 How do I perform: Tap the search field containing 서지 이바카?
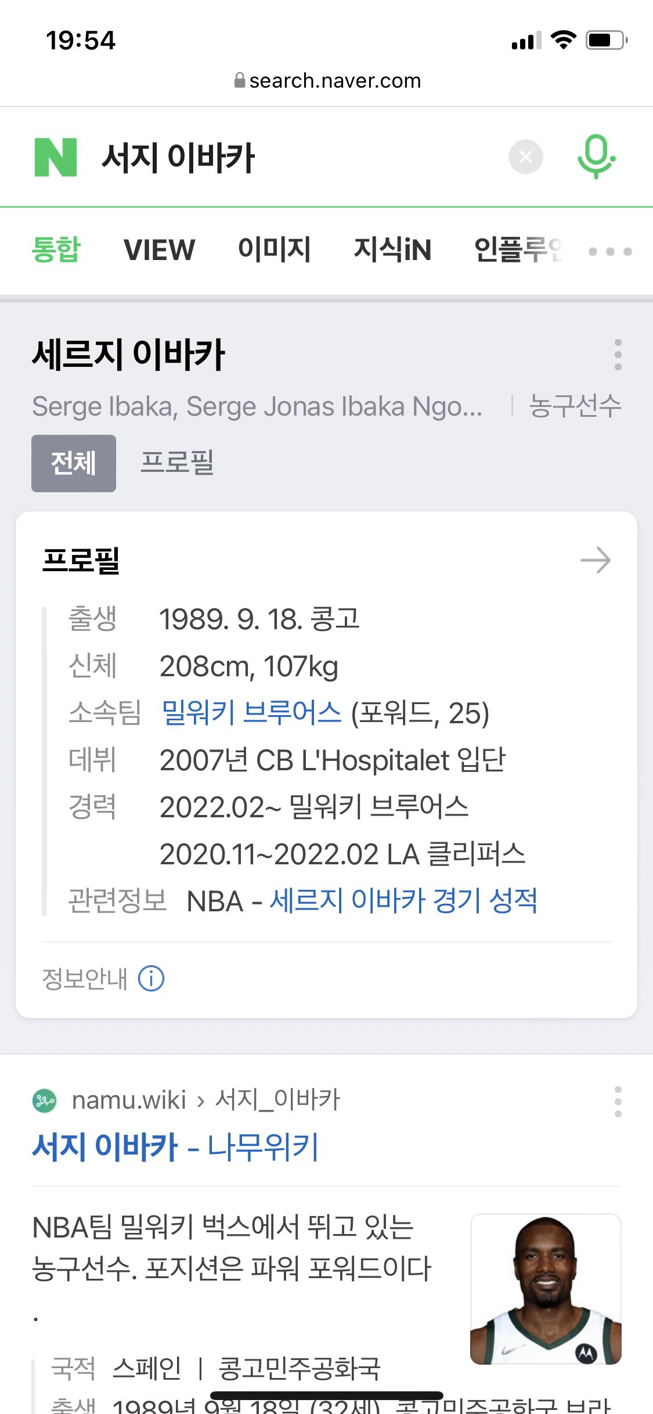tap(290, 157)
